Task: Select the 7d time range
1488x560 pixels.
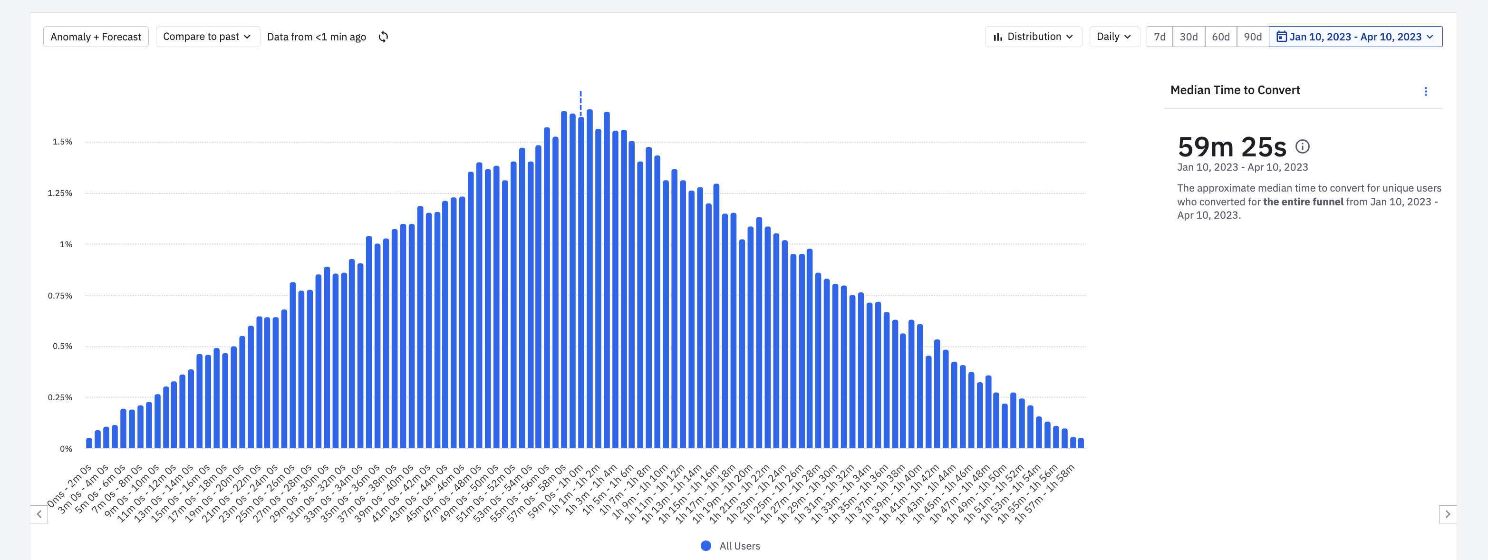Action: 1159,37
